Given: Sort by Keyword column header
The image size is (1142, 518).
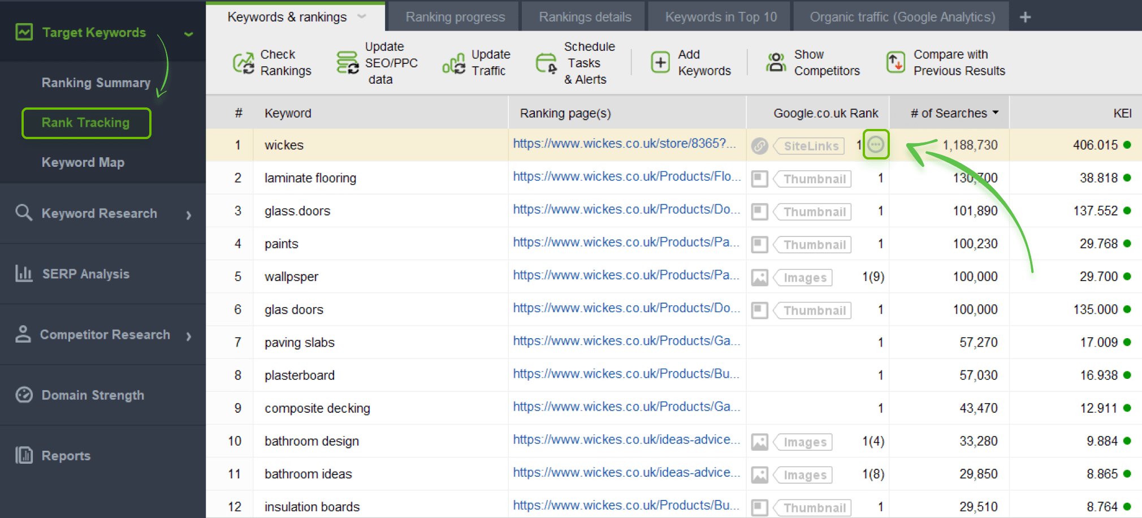Looking at the screenshot, I should pyautogui.click(x=288, y=113).
